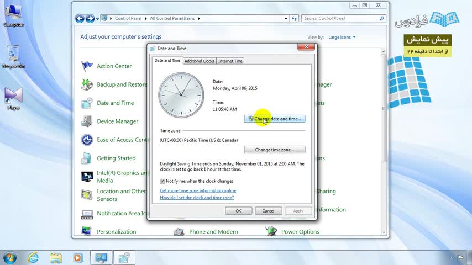Click Cancel in Date and Time dialog
Image resolution: width=472 pixels, height=265 pixels.
click(268, 211)
